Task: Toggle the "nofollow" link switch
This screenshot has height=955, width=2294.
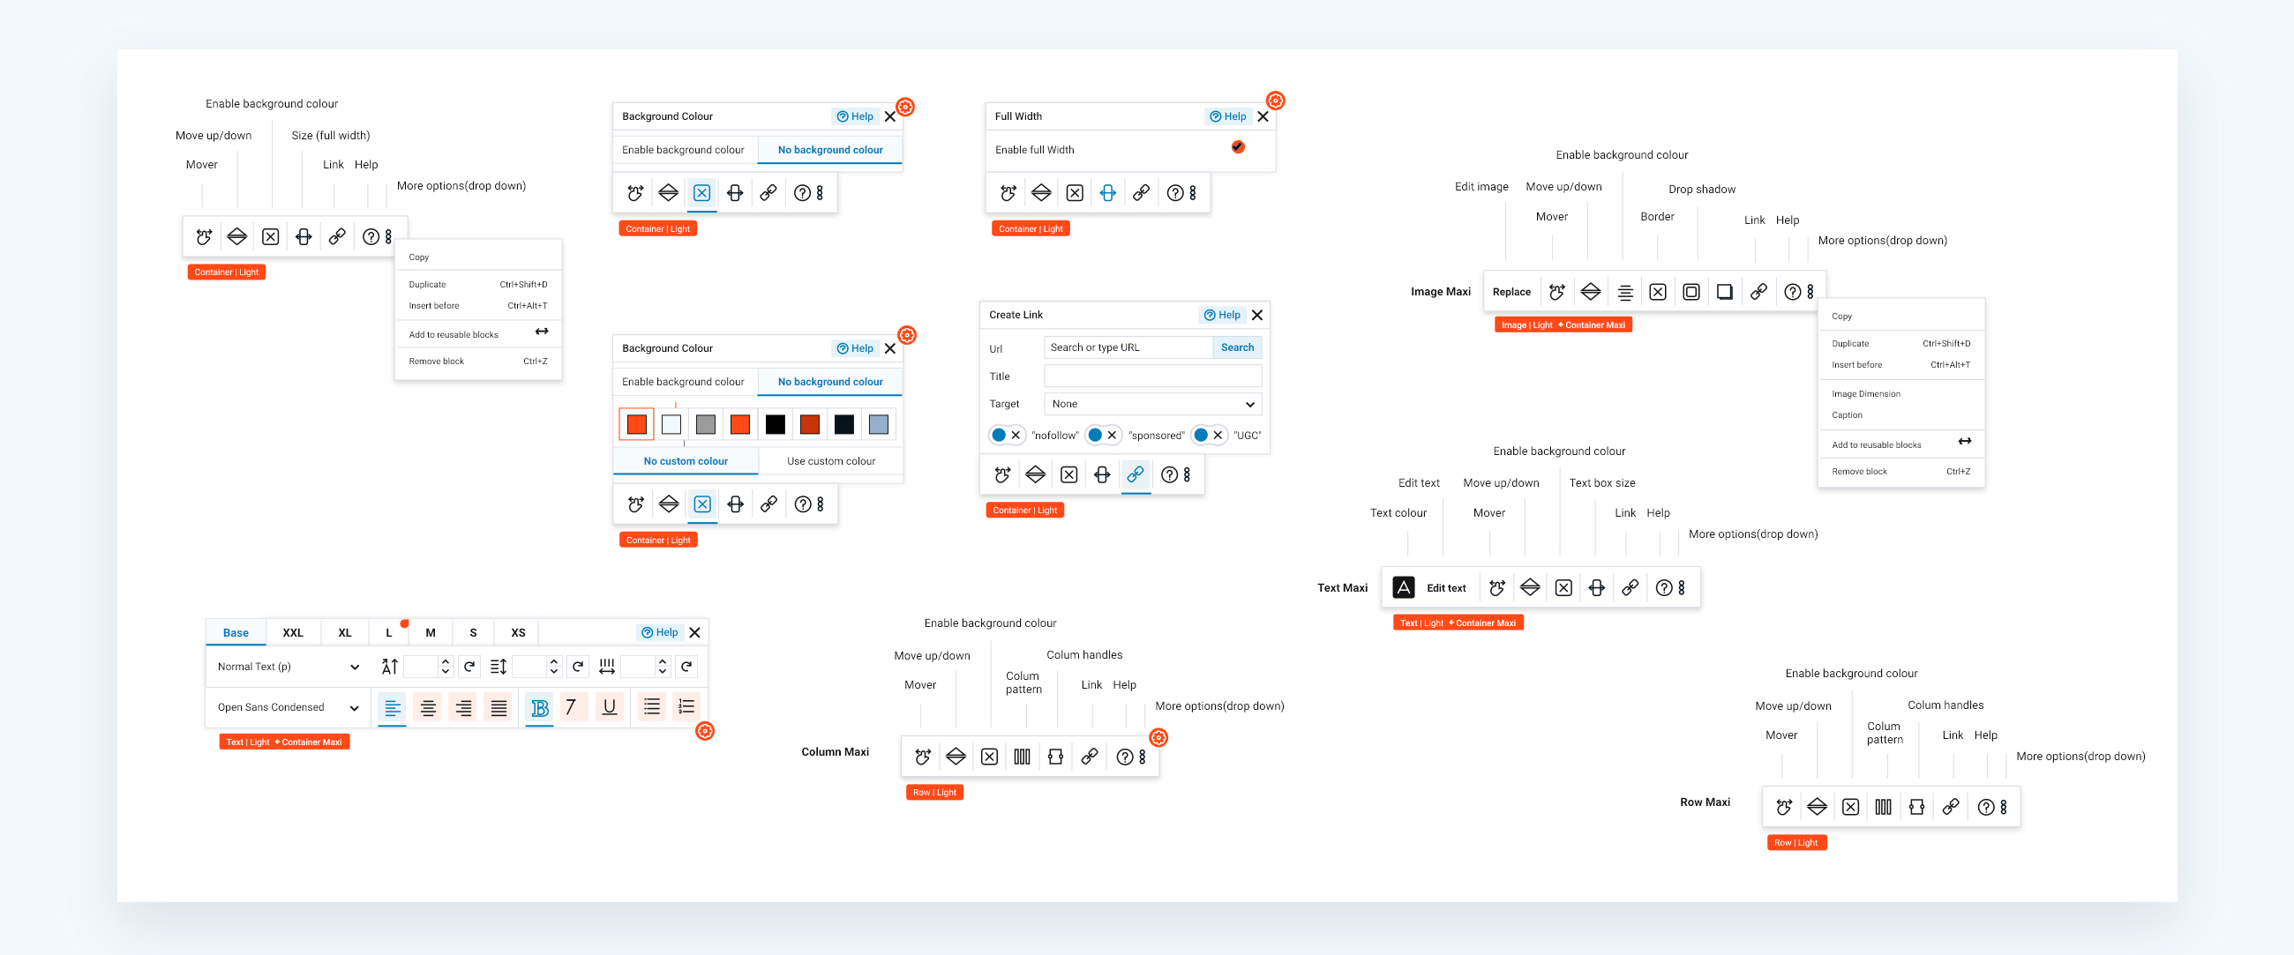Action: pos(1008,436)
